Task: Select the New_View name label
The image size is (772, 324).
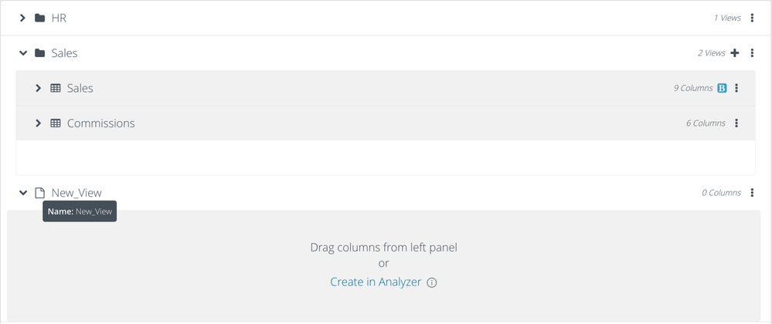Action: pos(77,193)
